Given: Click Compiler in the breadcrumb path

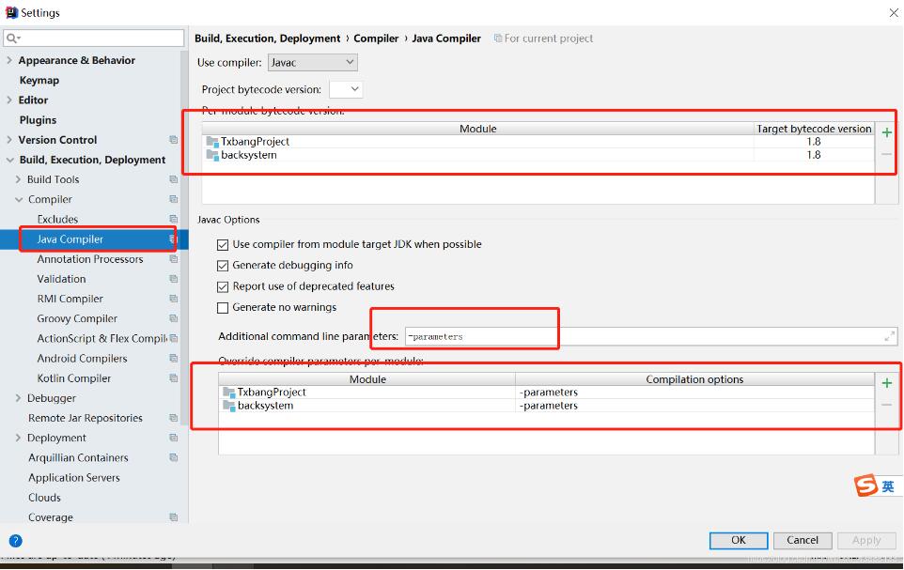Looking at the screenshot, I should click(376, 39).
